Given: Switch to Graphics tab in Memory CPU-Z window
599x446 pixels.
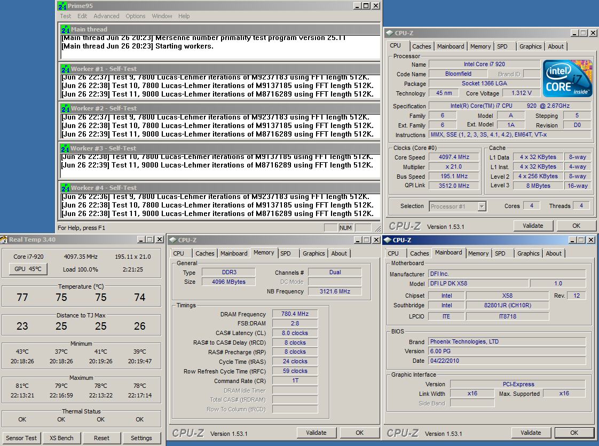Looking at the screenshot, I should click(313, 253).
